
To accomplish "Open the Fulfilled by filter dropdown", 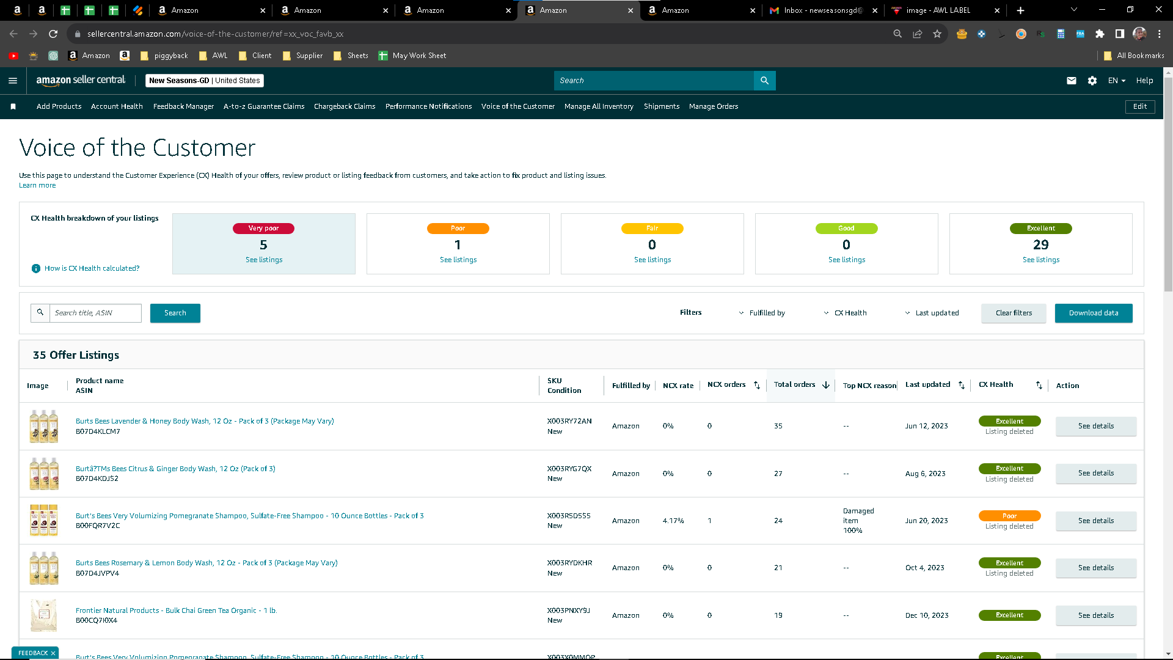I will click(762, 313).
